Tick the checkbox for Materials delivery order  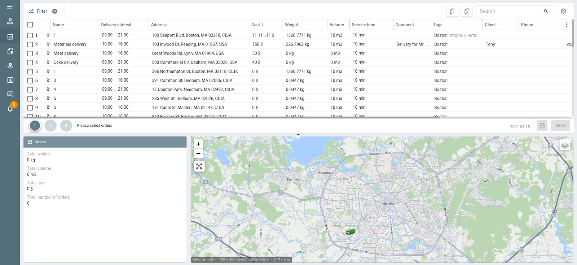[30, 44]
